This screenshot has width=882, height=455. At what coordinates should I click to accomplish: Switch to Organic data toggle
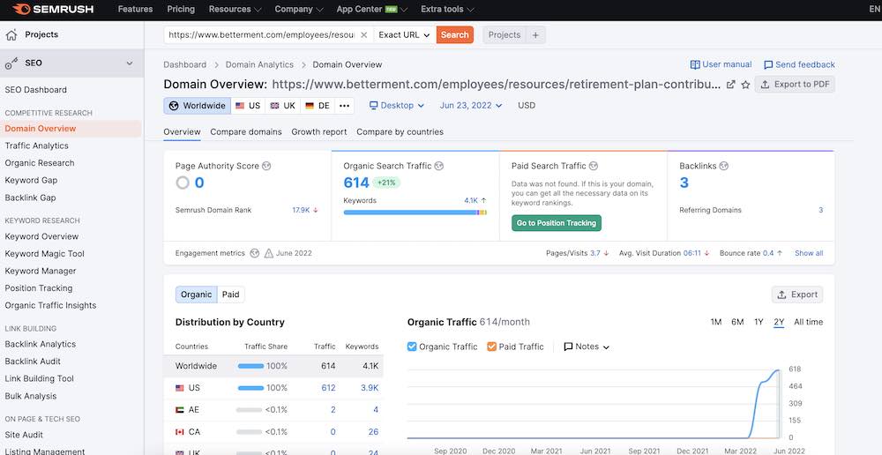click(x=197, y=295)
